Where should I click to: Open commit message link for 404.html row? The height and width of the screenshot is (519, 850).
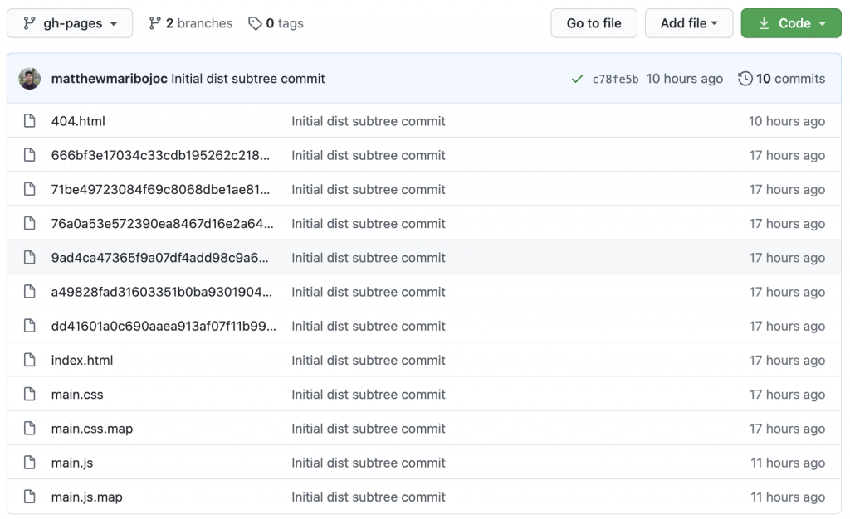click(x=368, y=121)
